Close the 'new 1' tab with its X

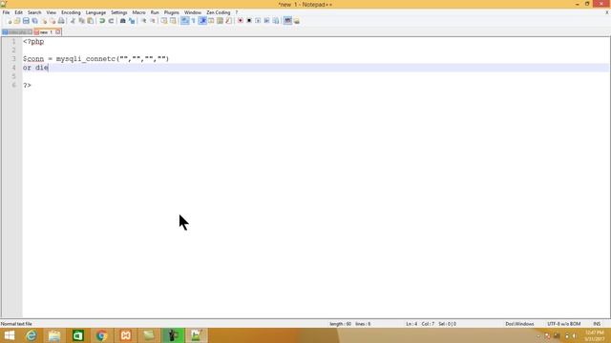(58, 31)
